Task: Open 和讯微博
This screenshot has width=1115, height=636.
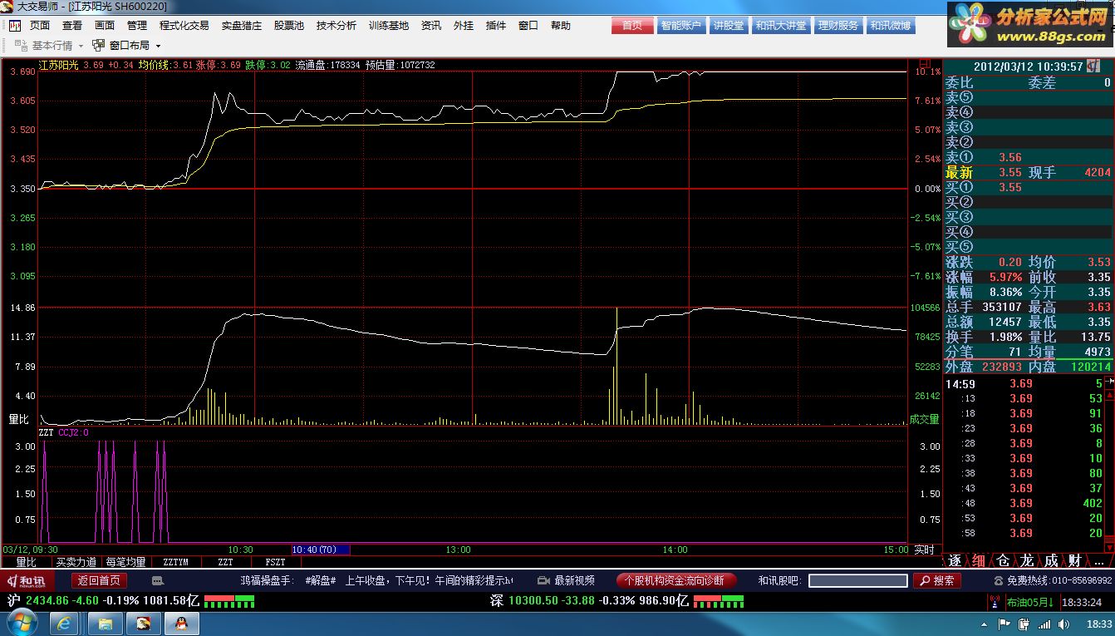Action: (891, 26)
